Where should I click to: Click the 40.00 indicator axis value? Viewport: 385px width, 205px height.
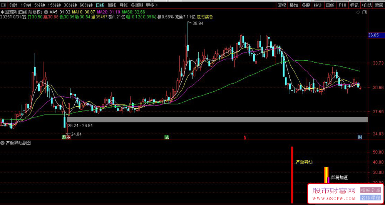pos(378,162)
